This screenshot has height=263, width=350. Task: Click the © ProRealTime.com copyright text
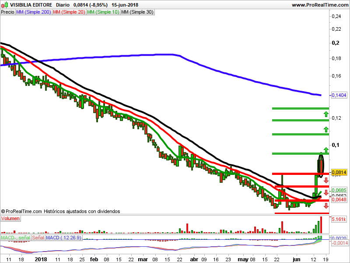coord(21,211)
